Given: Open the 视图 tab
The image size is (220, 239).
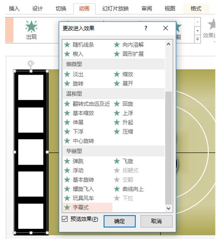Looking at the screenshot, I should point(170,8).
